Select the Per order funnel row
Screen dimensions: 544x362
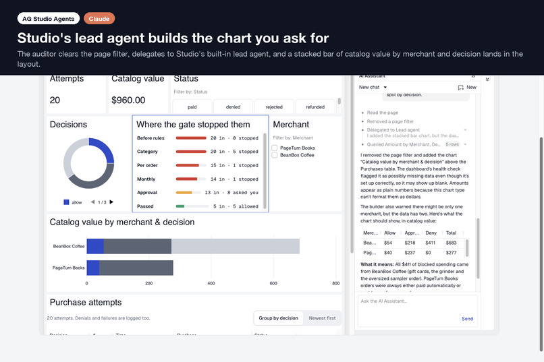click(197, 165)
